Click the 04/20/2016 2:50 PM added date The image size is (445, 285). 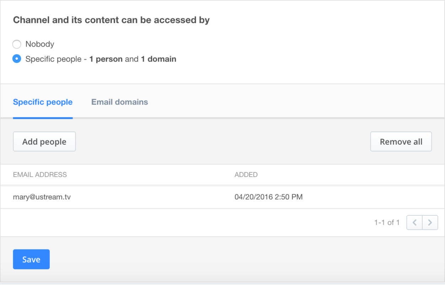point(269,197)
